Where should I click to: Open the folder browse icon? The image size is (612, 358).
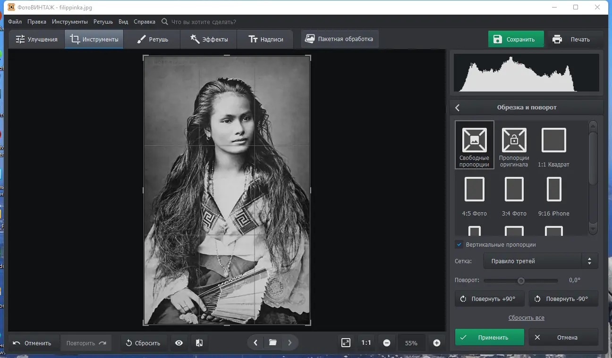tap(272, 343)
